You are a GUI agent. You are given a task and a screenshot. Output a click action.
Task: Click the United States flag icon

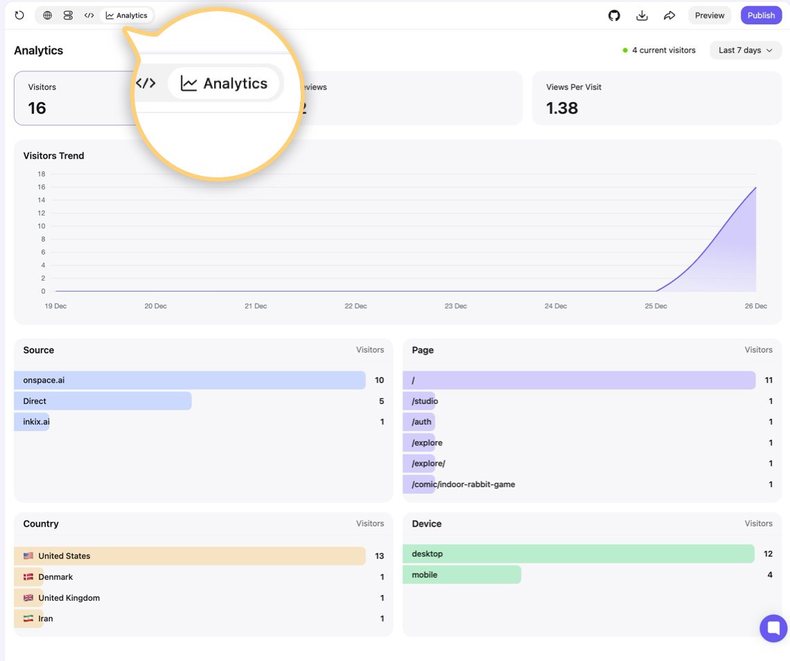[x=28, y=556]
